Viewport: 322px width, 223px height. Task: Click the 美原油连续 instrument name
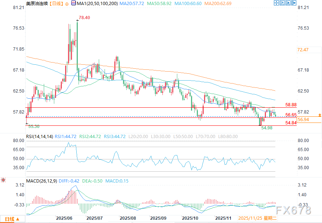tap(37, 4)
